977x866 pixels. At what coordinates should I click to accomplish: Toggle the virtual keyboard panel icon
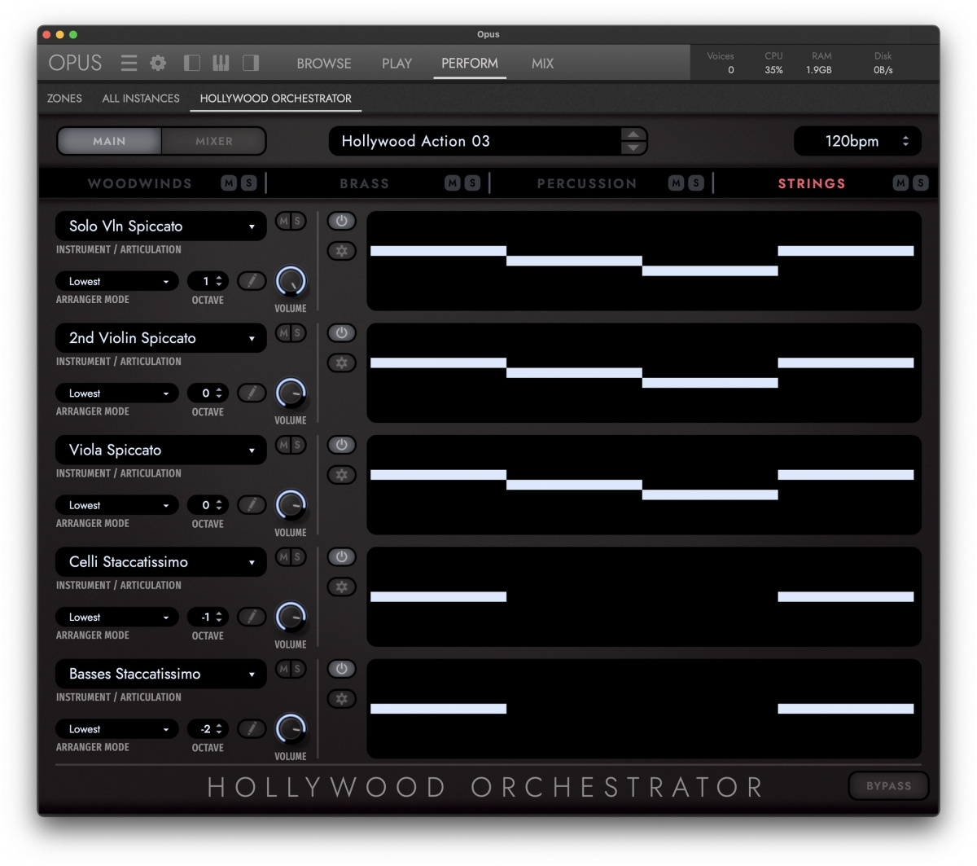click(221, 63)
